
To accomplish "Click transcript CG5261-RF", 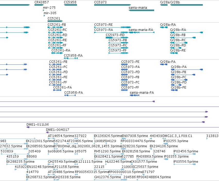I will (x=56, y=48).
